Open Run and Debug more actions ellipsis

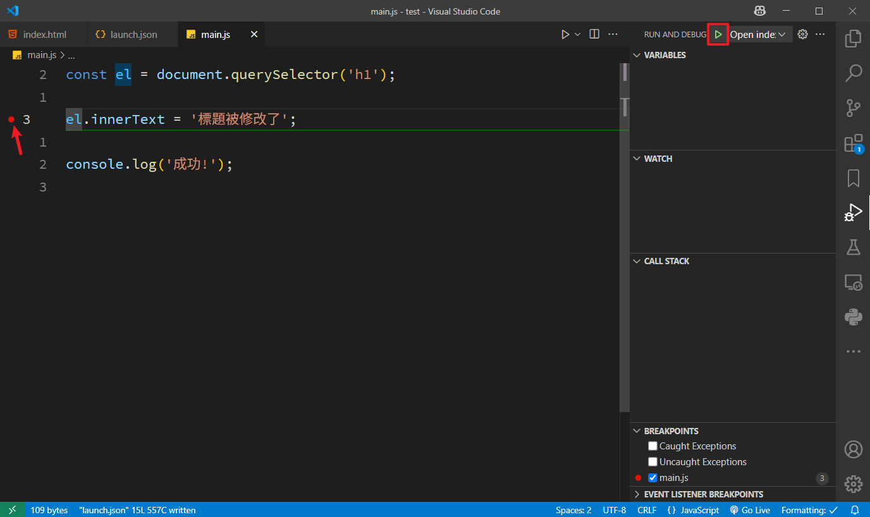click(820, 34)
